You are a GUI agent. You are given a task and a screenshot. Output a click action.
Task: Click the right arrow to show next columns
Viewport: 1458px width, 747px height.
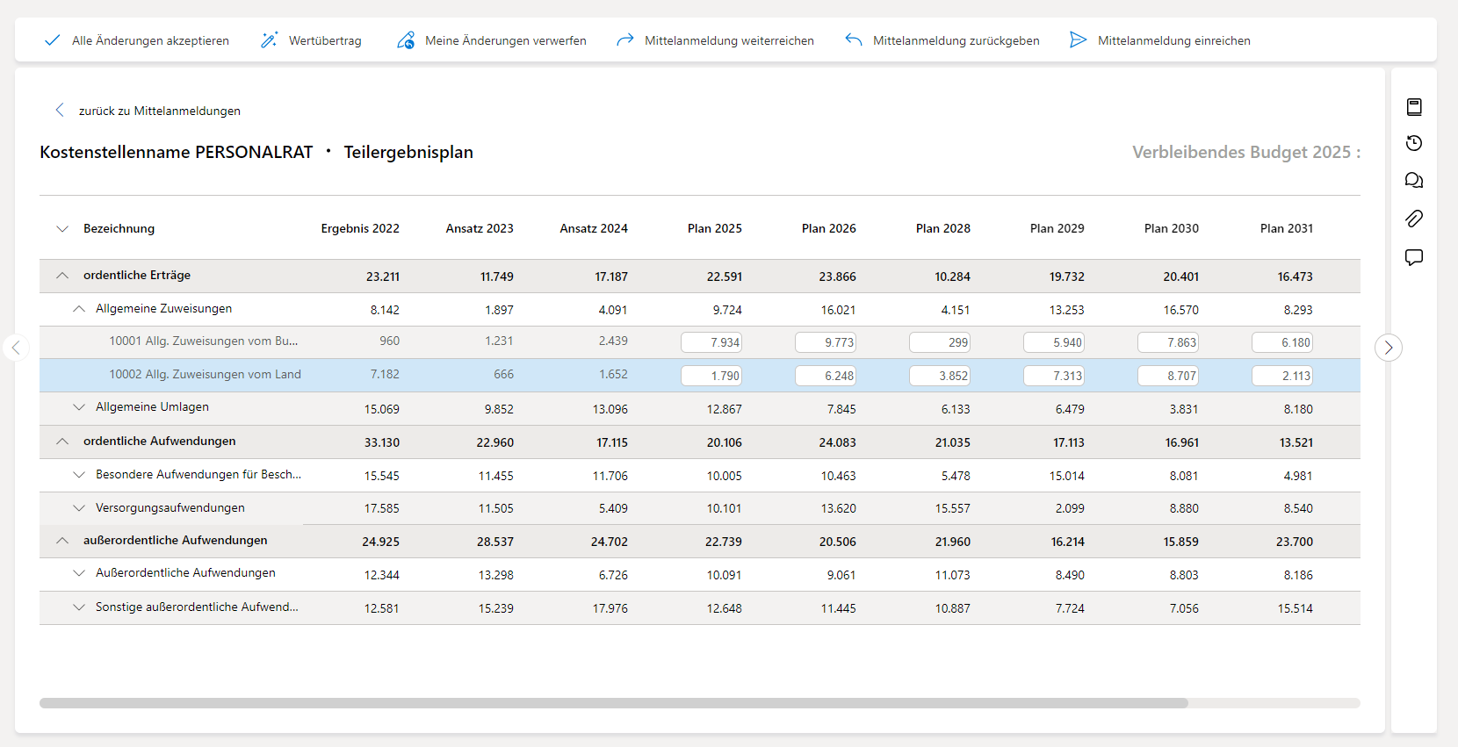[1388, 348]
